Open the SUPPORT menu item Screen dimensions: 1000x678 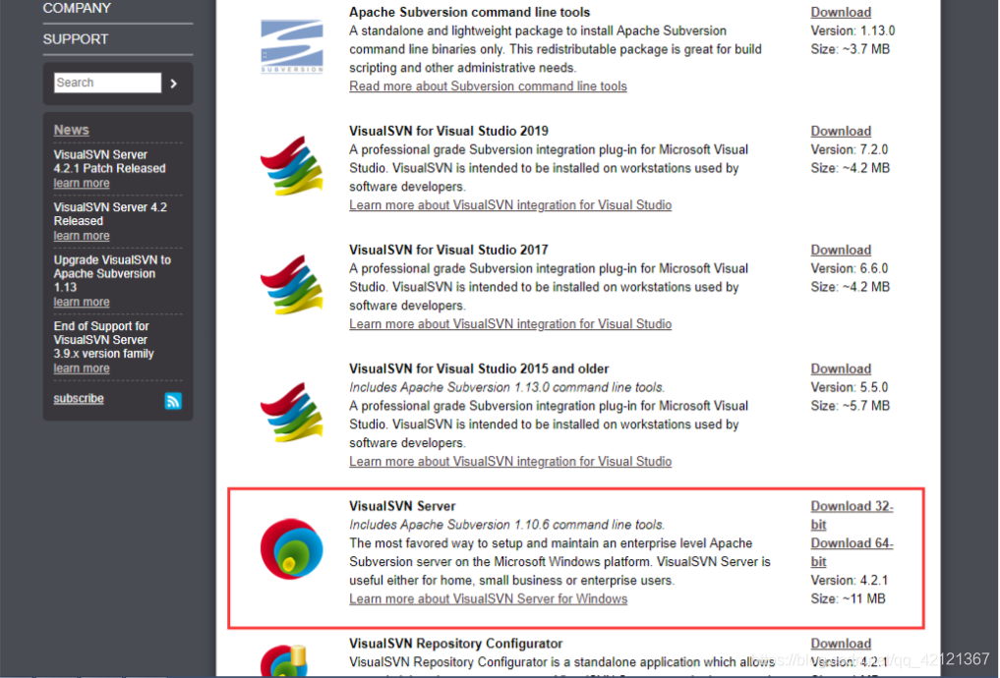pyautogui.click(x=76, y=39)
